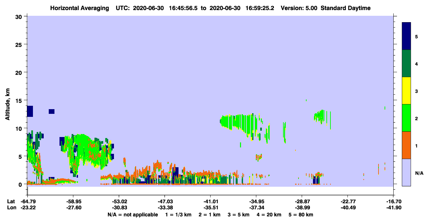Click the altitude tick label 30
This screenshot has width=437, height=224.
(x=19, y=16)
